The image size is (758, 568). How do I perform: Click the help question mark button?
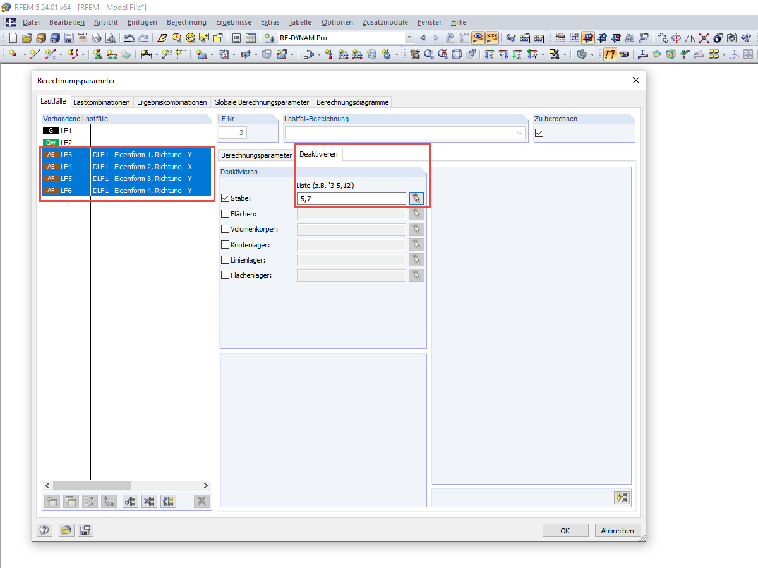[x=44, y=531]
